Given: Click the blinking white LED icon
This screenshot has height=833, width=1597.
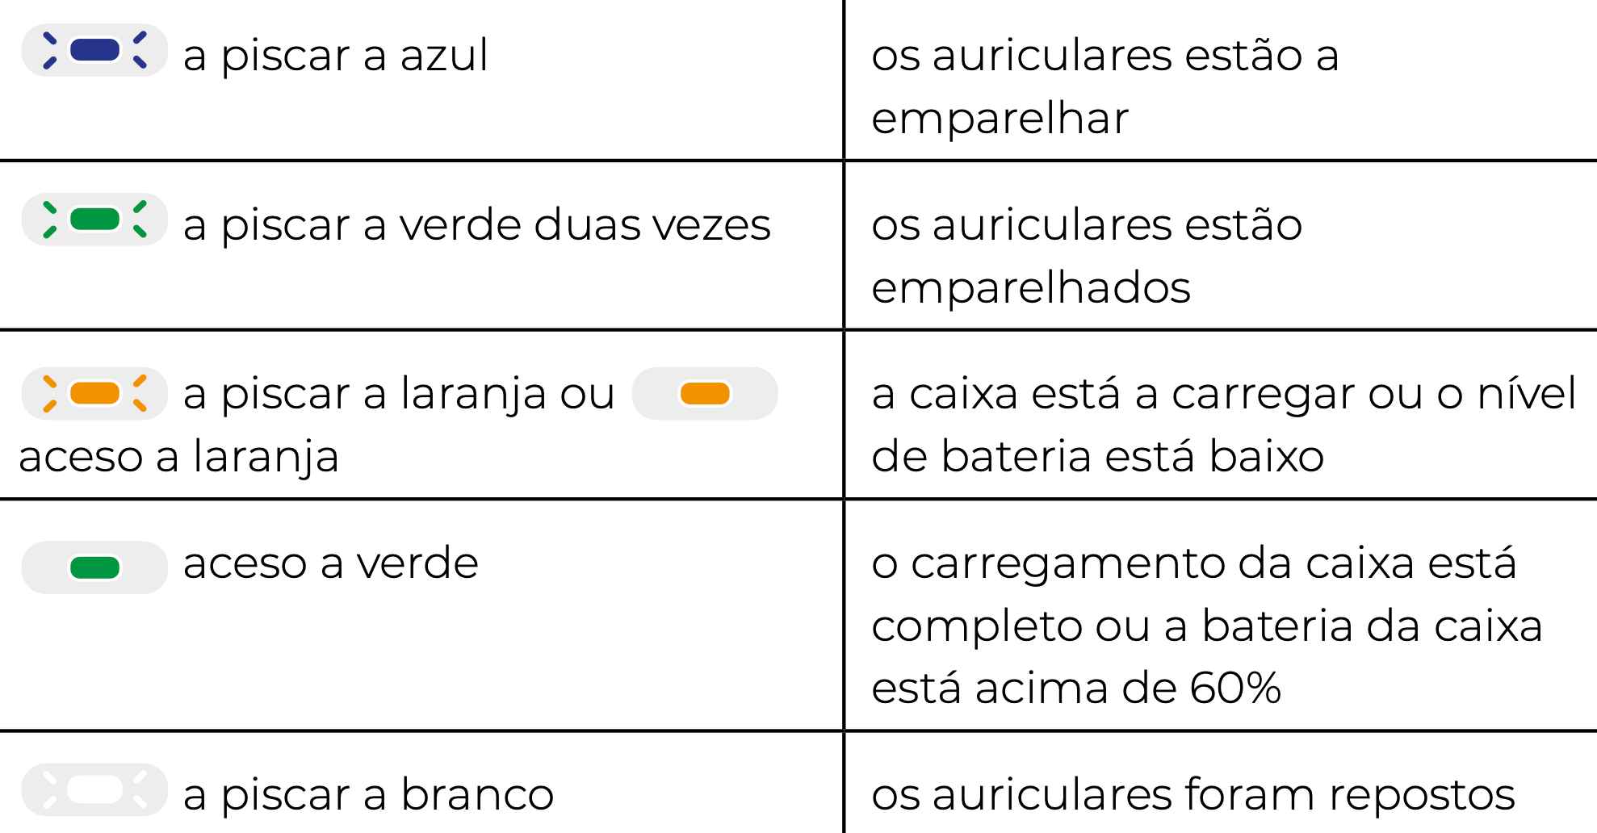Looking at the screenshot, I should coord(94,789).
